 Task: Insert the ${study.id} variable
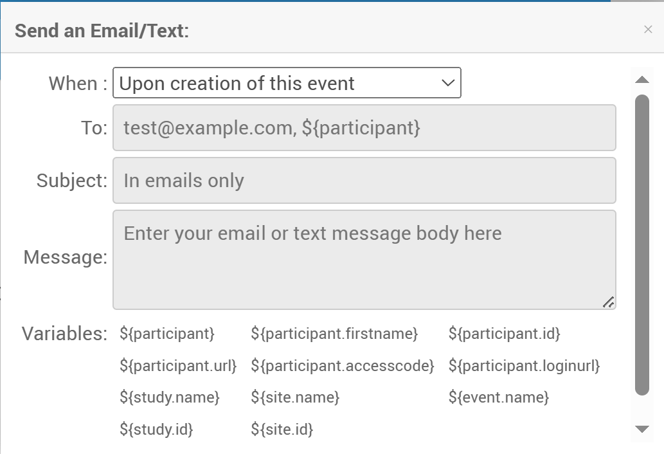156,429
